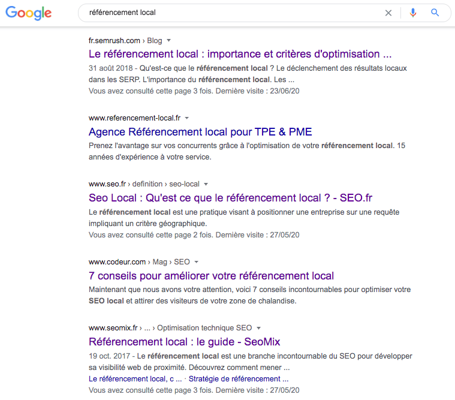Click the www.referencement-local.fr URL text
This screenshot has width=455, height=400.
(x=135, y=118)
